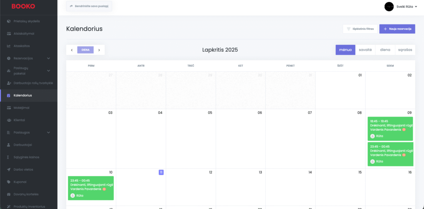Expand the Paslaugų paketai submenu
The width and height of the screenshot is (424, 209).
[x=48, y=71]
